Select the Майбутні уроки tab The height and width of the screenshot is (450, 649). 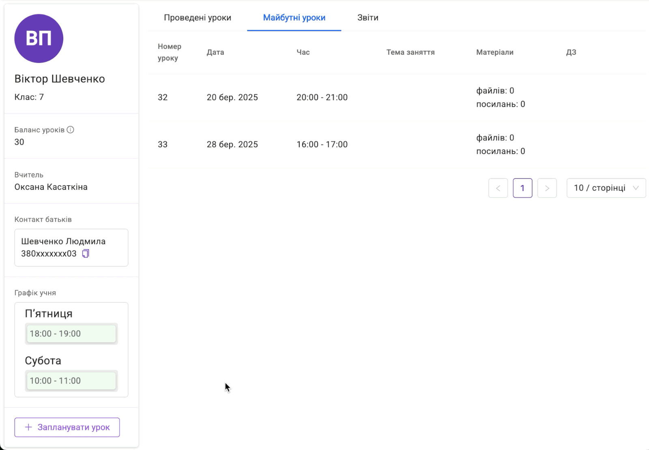click(294, 17)
